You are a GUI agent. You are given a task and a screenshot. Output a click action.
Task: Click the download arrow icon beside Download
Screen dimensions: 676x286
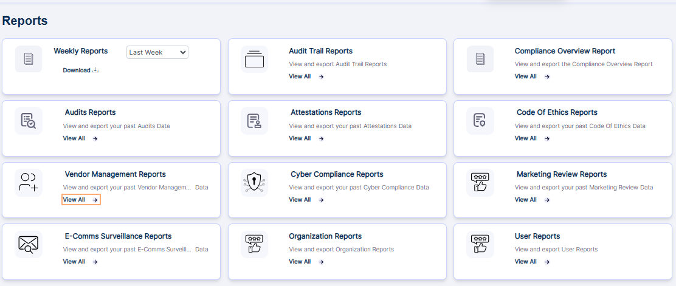point(95,70)
